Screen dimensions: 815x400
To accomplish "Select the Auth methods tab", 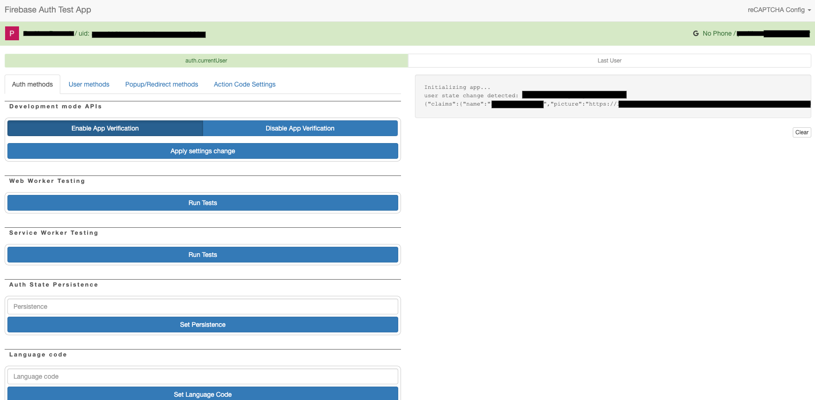I will coord(32,84).
